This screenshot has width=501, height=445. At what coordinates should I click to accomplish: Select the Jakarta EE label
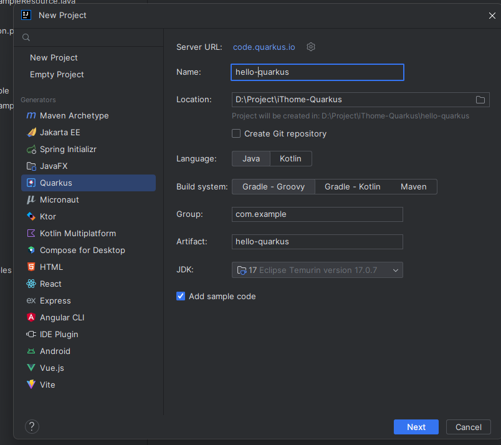60,132
